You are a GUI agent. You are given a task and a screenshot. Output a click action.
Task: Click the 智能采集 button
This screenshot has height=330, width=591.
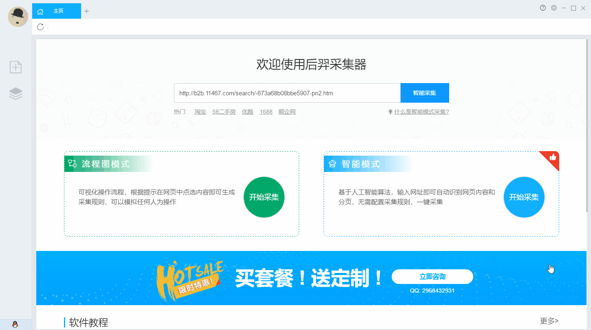click(x=425, y=93)
